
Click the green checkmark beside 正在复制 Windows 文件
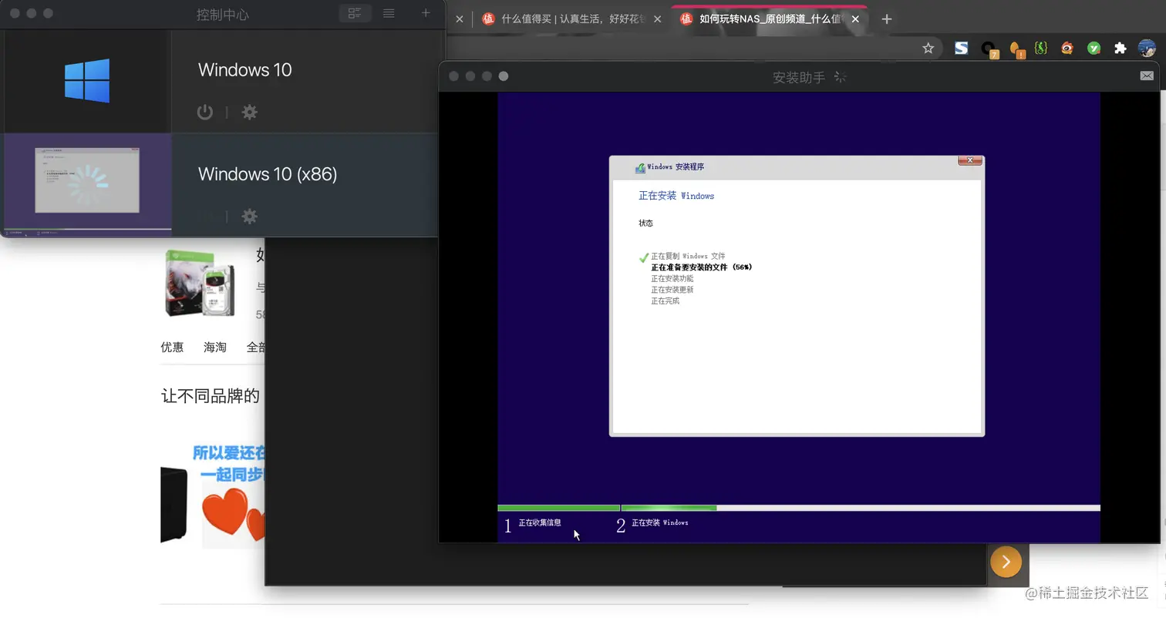tap(644, 257)
